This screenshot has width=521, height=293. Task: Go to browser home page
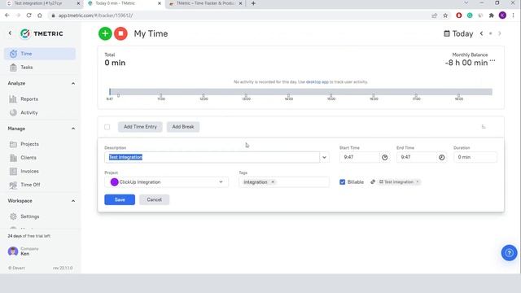point(40,15)
